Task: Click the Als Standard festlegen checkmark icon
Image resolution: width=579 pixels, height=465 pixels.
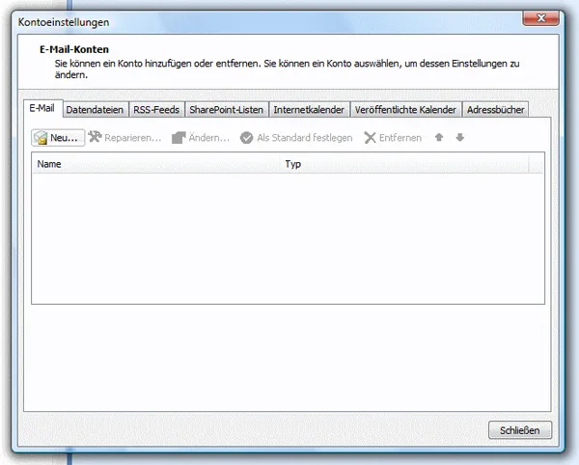Action: [246, 138]
